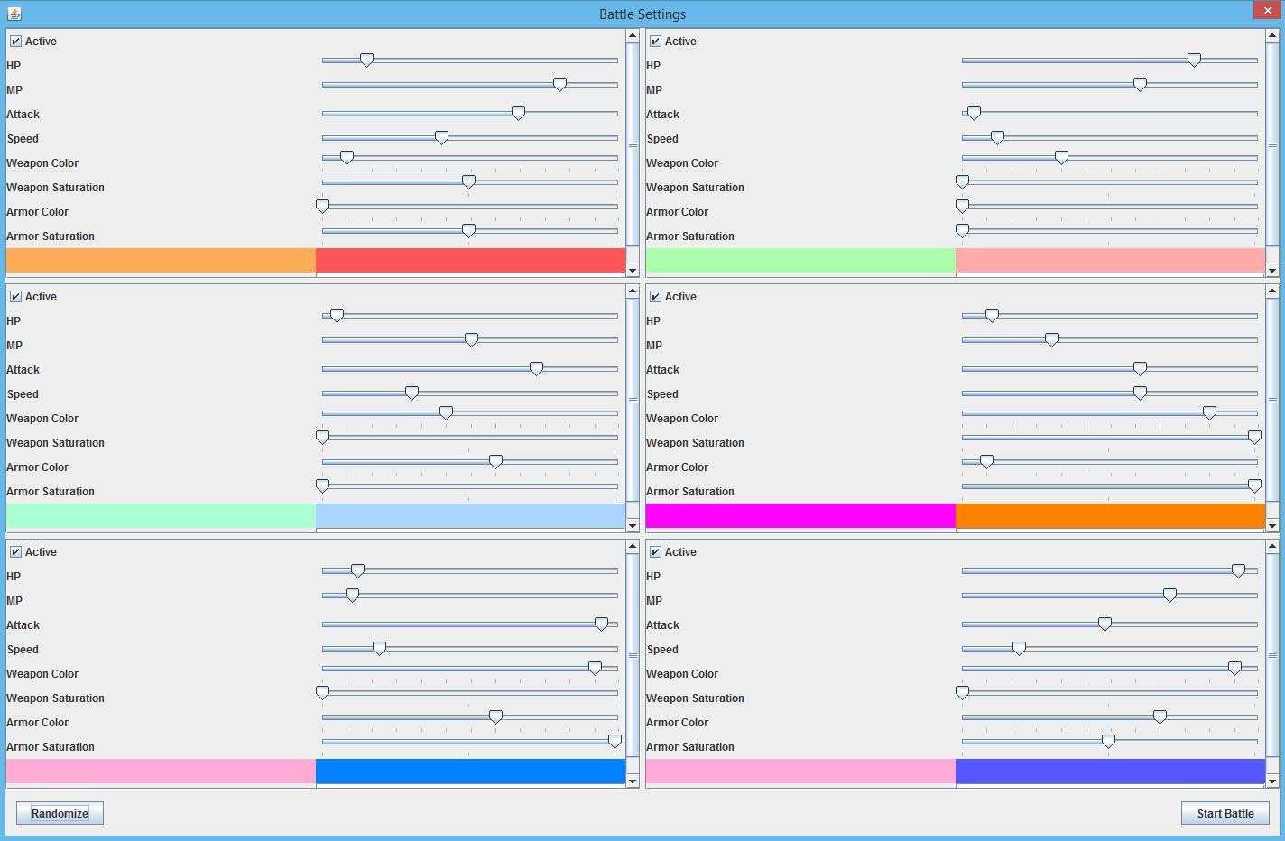Click the HP slider handle in top-left panel

pos(366,60)
